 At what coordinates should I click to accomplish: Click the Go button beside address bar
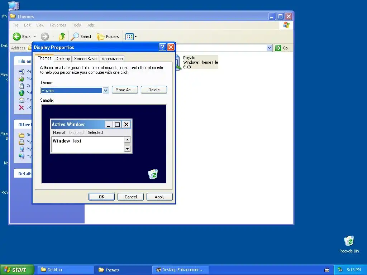pyautogui.click(x=281, y=48)
